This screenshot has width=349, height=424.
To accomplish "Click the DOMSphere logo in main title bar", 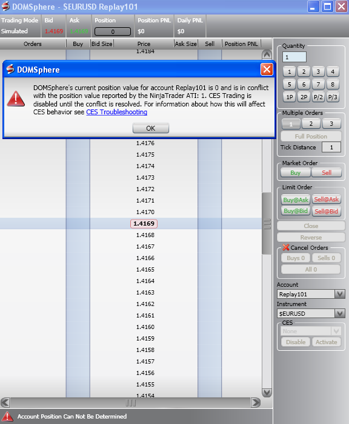I will click(x=5, y=6).
